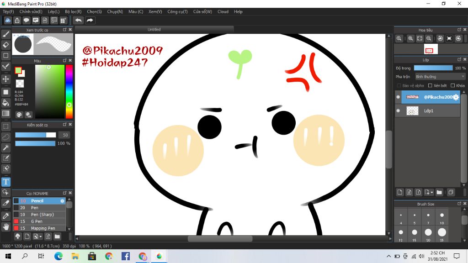This screenshot has height=263, width=468.
Task: Select the Move tool
Action: tap(5, 79)
